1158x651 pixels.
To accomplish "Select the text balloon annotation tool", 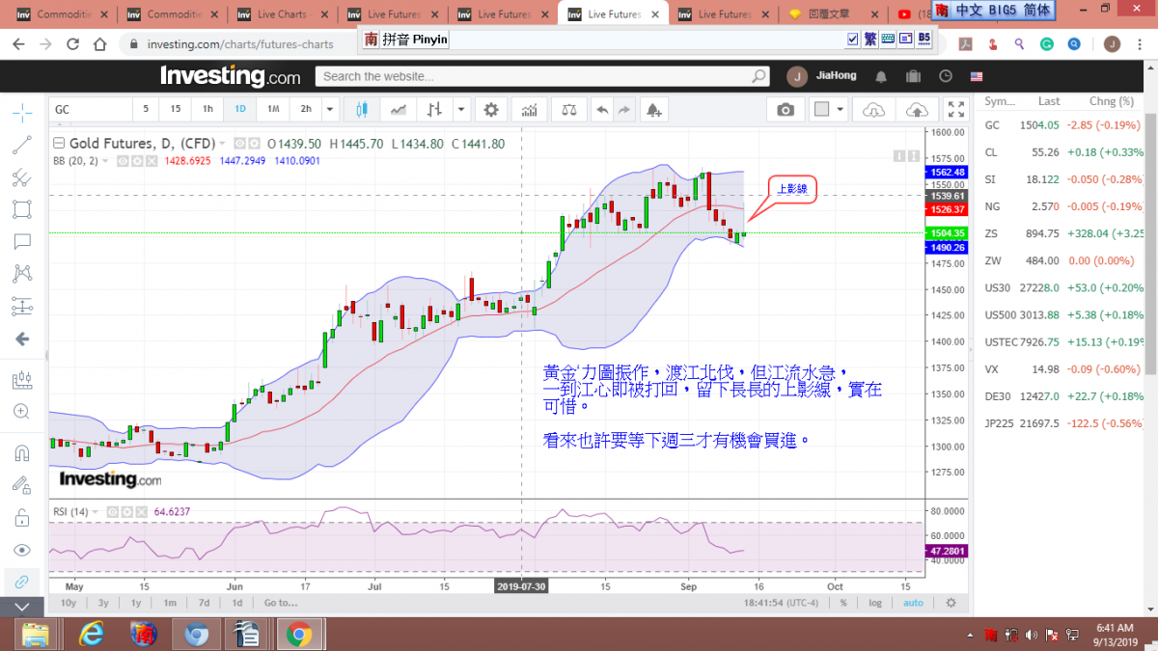I will [x=21, y=241].
